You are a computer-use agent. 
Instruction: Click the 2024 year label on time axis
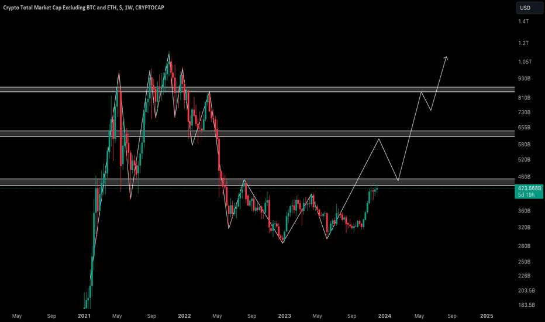click(384, 316)
